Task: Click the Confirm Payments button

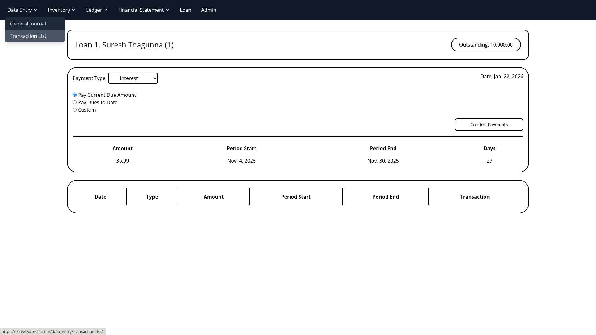Action: tap(489, 124)
